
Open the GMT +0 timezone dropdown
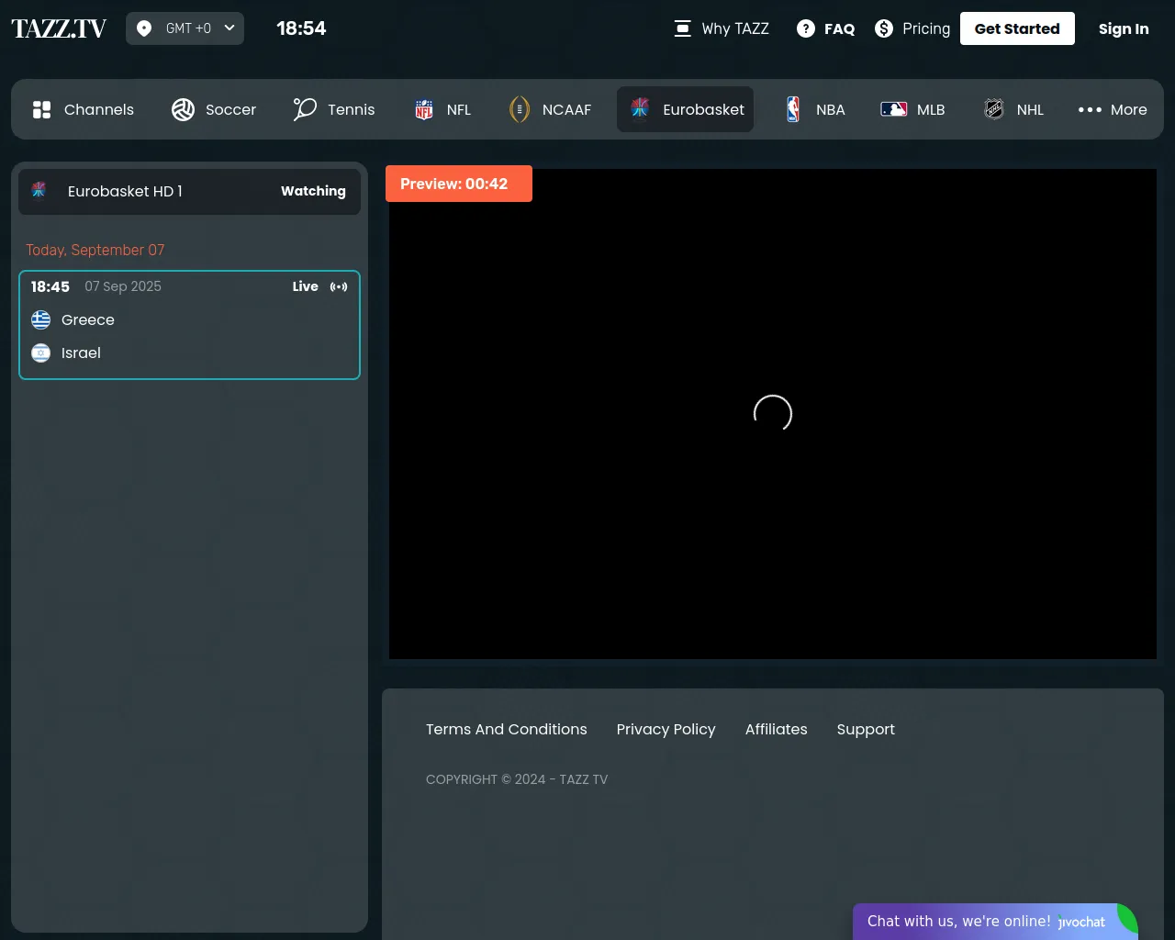[185, 28]
